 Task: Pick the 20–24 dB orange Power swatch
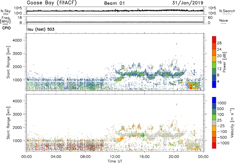tap(214, 52)
